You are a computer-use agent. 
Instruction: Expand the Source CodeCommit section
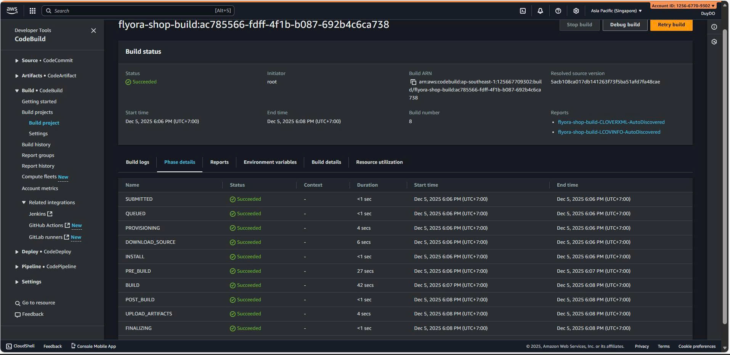click(x=17, y=61)
